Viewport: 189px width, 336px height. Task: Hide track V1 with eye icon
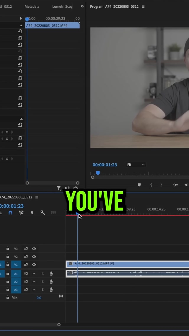pyautogui.click(x=34, y=265)
